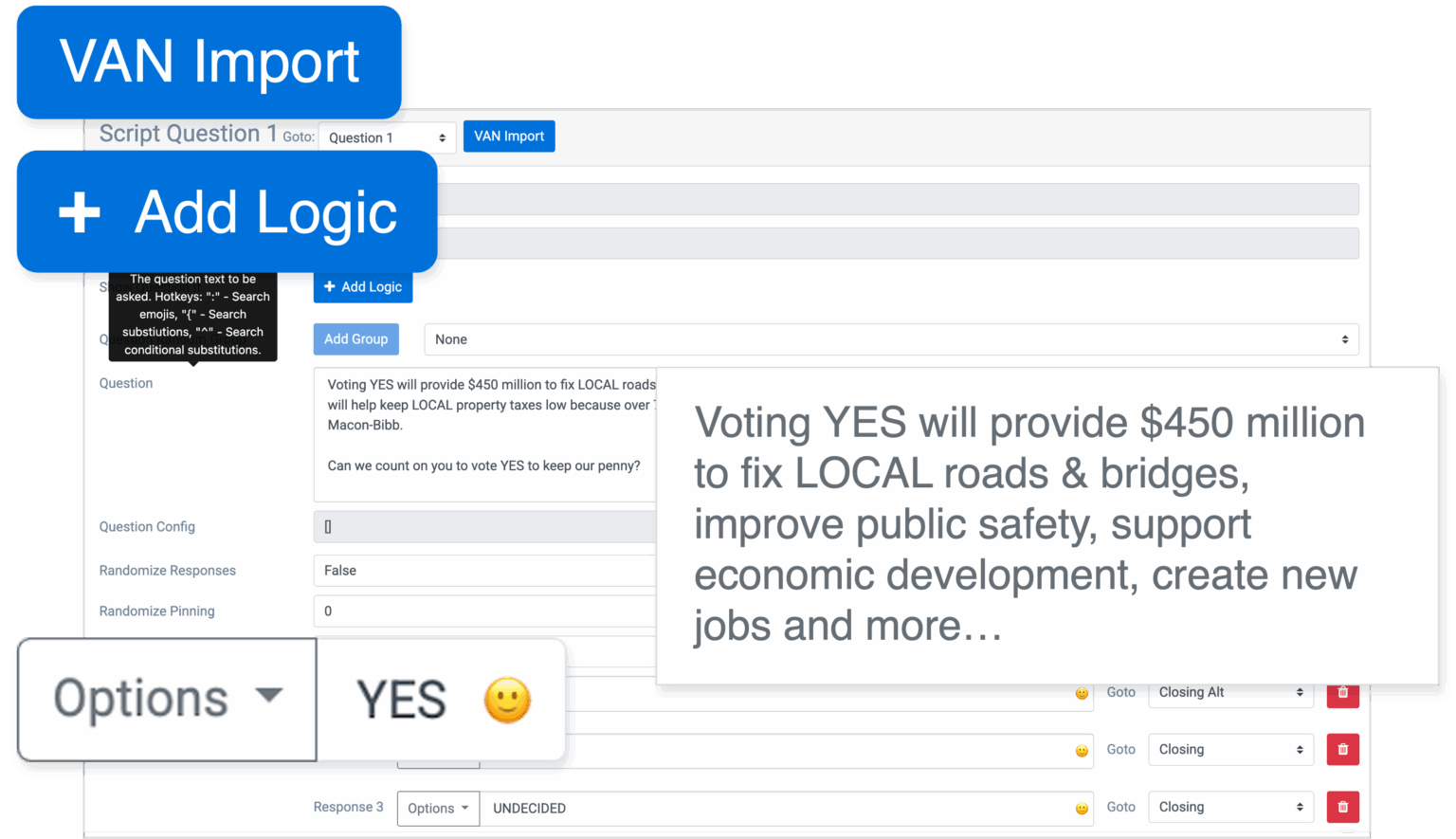Open emoji picker in the UNDECIDED response field
This screenshot has width=1456, height=839.
click(1082, 809)
